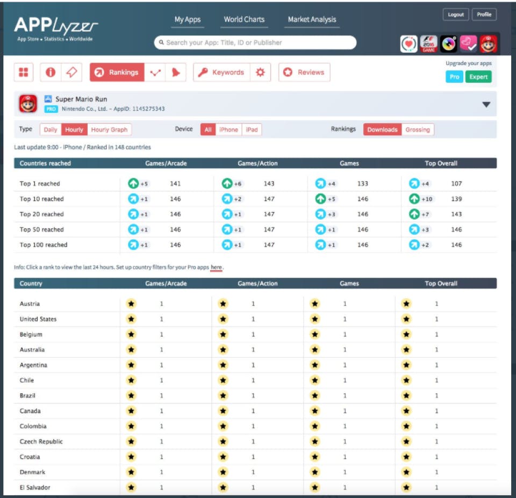Click the El Salvador country row label

[35, 487]
